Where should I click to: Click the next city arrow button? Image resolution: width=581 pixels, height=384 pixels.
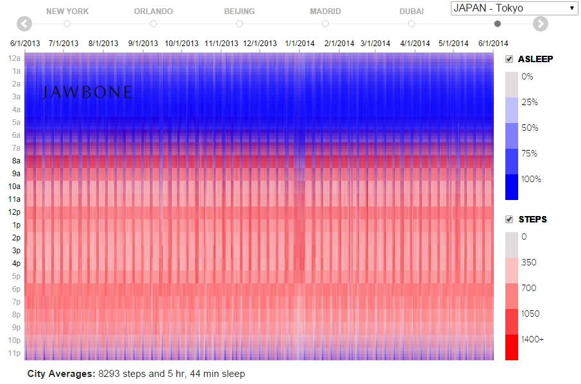[x=540, y=24]
